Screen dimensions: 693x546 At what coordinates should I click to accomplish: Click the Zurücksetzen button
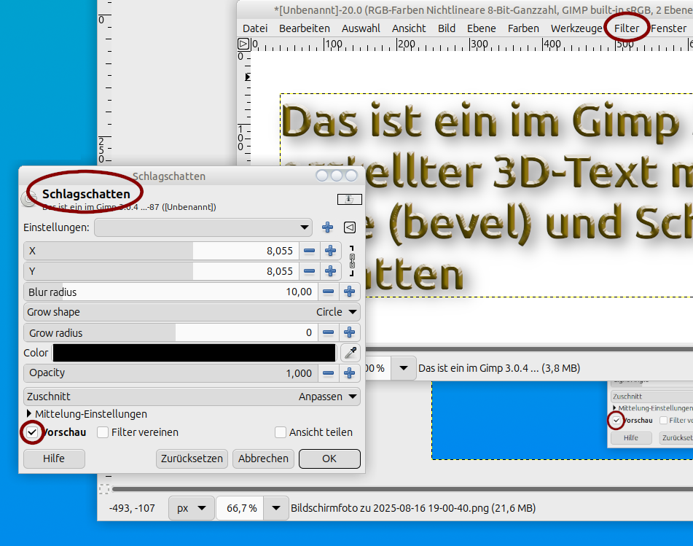point(192,459)
